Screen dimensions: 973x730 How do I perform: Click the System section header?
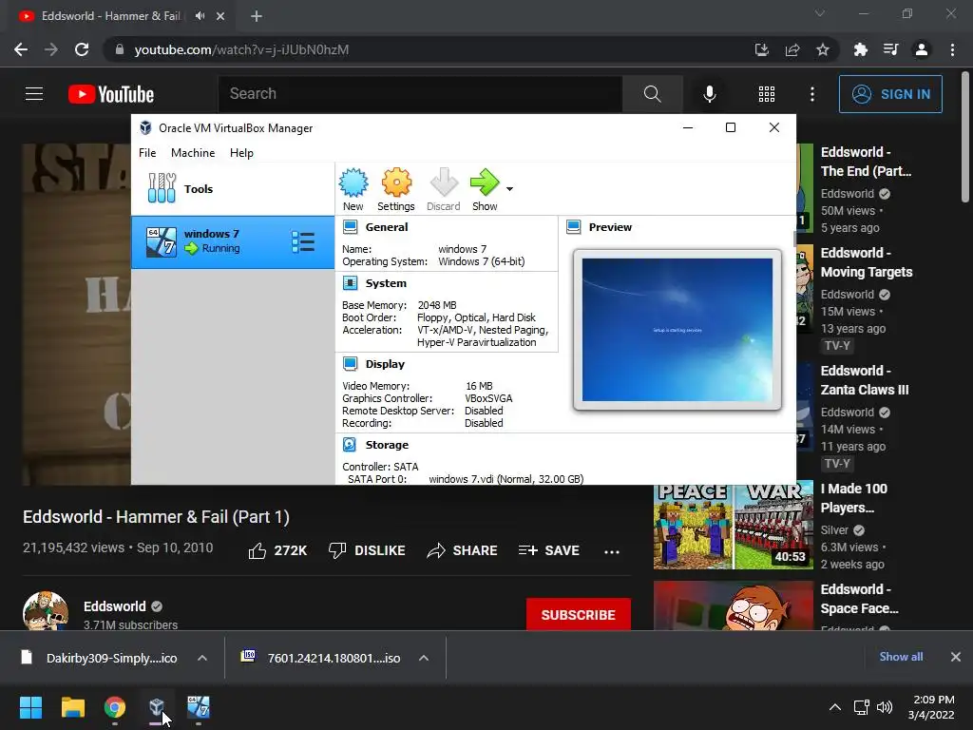point(386,283)
